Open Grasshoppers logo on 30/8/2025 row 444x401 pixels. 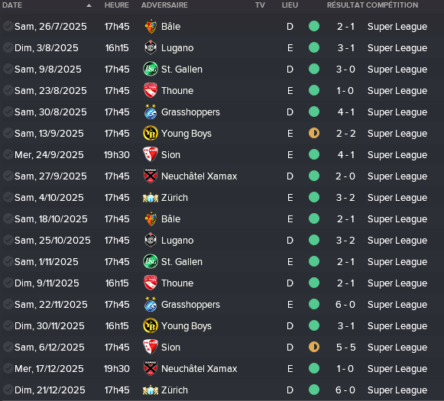pyautogui.click(x=151, y=112)
